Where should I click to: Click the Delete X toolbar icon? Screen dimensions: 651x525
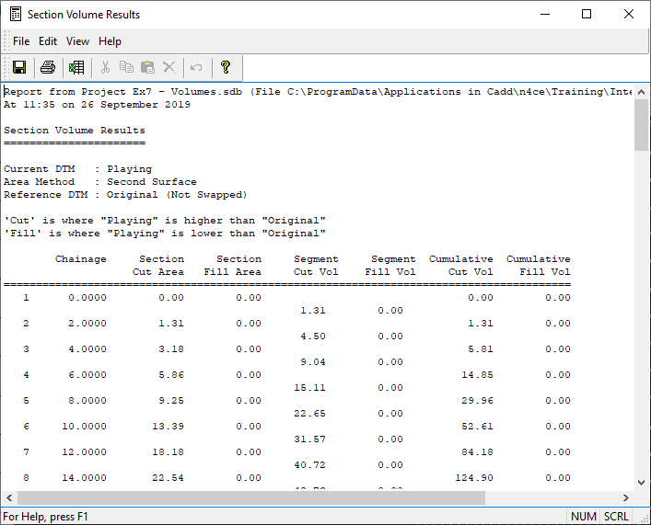[169, 67]
